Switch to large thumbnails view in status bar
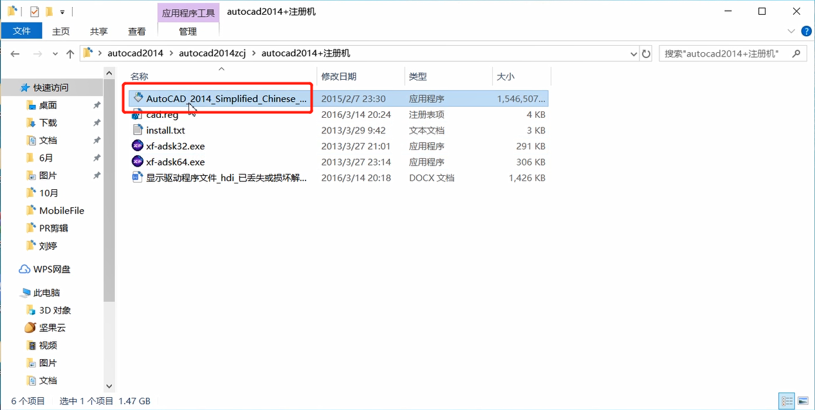The height and width of the screenshot is (410, 815). click(805, 400)
